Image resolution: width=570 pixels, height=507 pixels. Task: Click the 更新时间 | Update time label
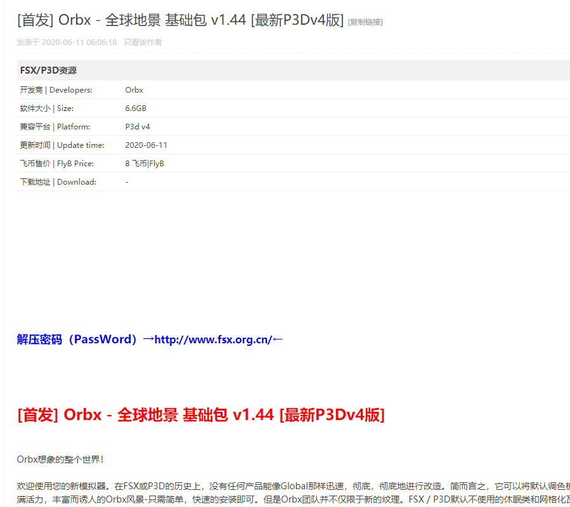[62, 145]
